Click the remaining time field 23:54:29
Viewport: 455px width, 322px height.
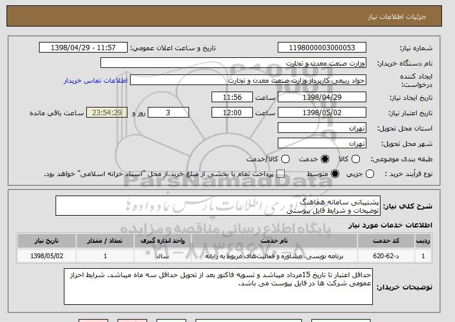pyautogui.click(x=107, y=113)
